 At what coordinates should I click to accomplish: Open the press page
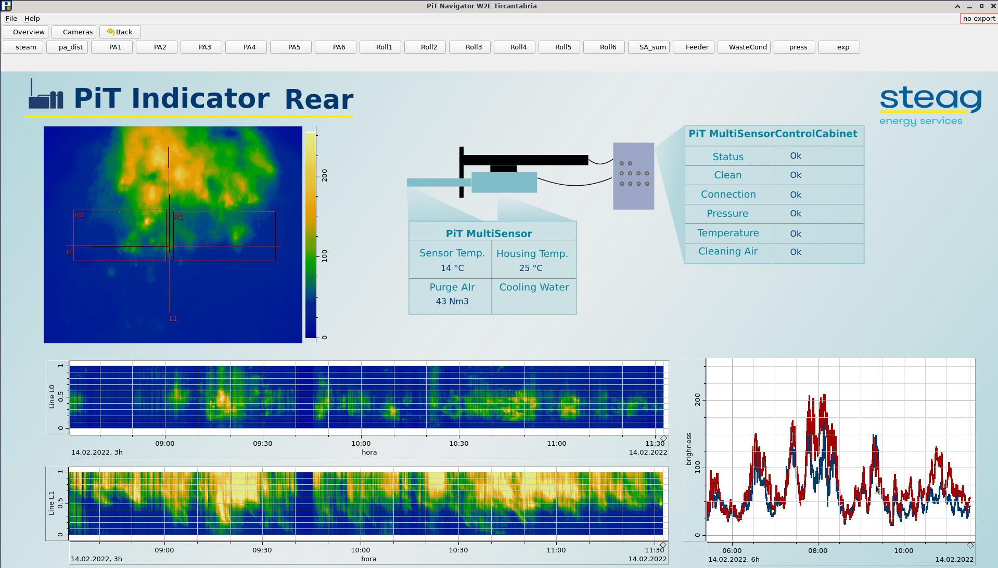pyautogui.click(x=795, y=47)
